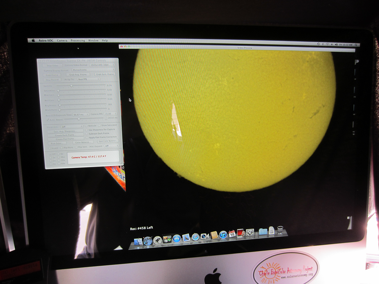The image size is (379, 284).
Task: Click the eject icon in the menu bar
Action: point(332,44)
